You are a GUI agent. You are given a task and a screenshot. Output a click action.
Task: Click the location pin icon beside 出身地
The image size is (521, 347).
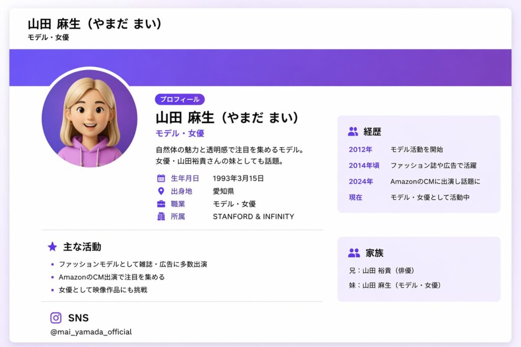coord(161,191)
